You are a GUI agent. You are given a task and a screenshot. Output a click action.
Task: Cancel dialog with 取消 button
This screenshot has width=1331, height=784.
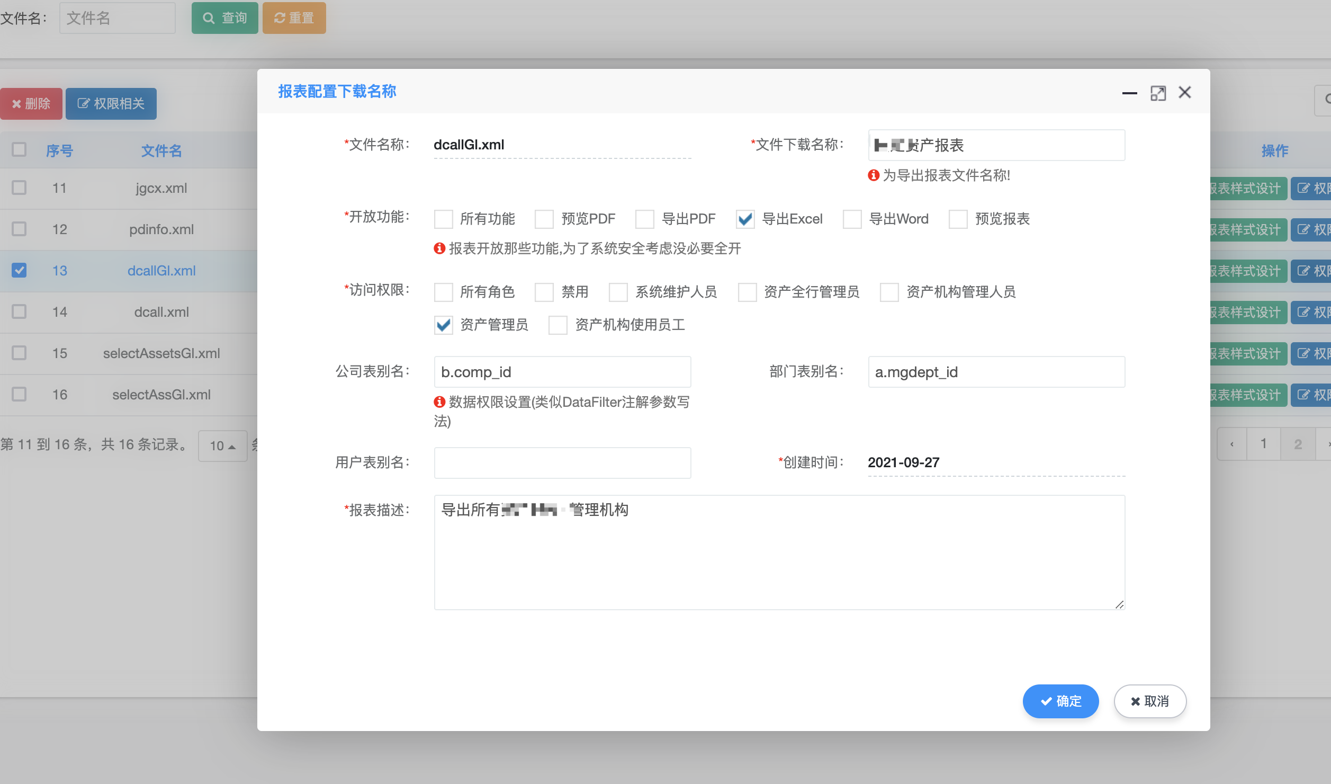[x=1150, y=701]
